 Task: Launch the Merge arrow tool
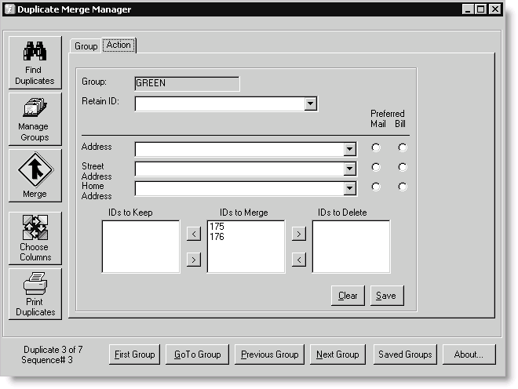(x=35, y=176)
